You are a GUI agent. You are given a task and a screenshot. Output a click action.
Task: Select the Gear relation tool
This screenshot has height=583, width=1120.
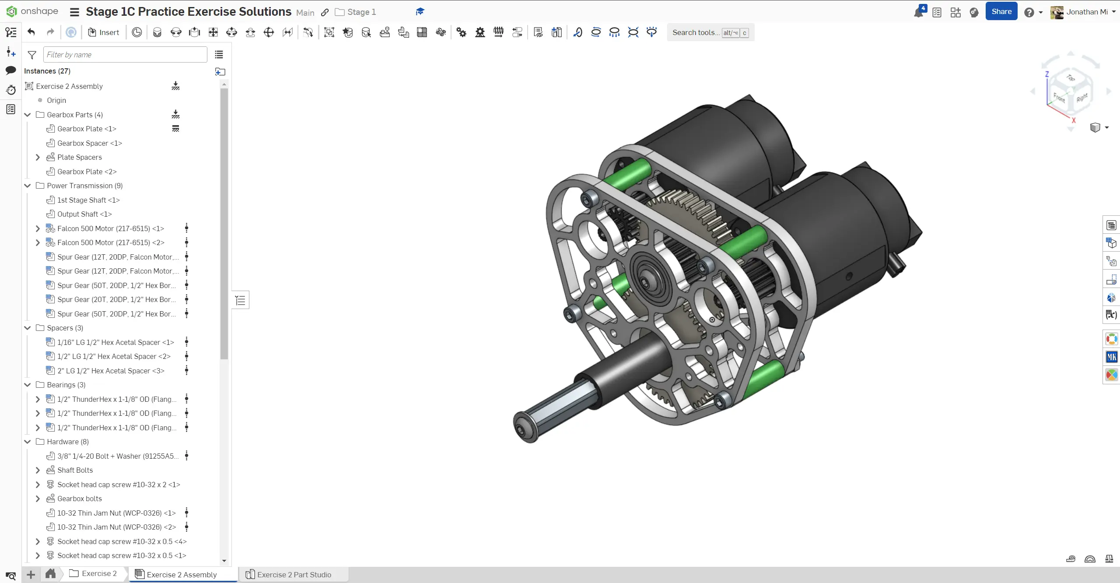point(461,32)
